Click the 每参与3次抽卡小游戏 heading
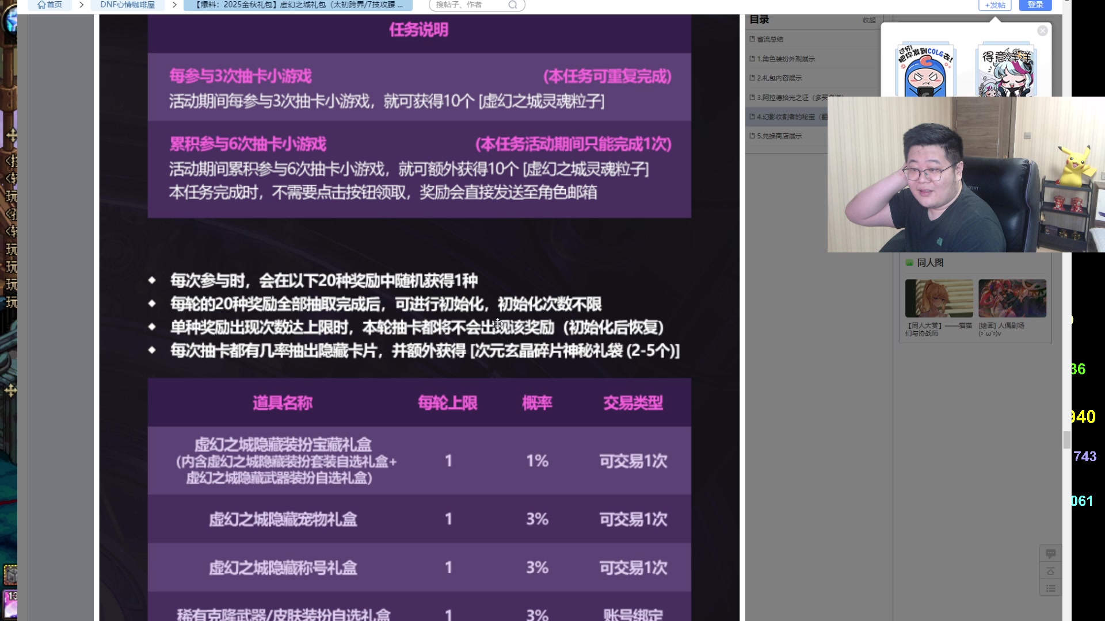This screenshot has width=1105, height=621. pos(241,76)
